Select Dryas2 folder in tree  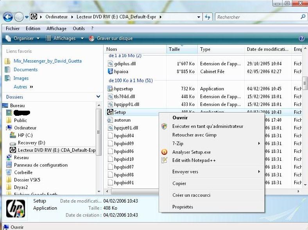pyautogui.click(x=21, y=187)
